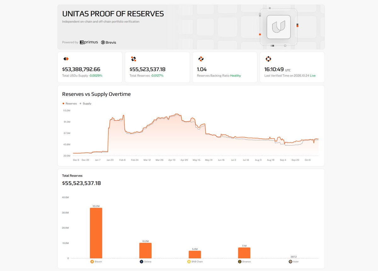Select the Solana 10.2M bar

click(146, 251)
